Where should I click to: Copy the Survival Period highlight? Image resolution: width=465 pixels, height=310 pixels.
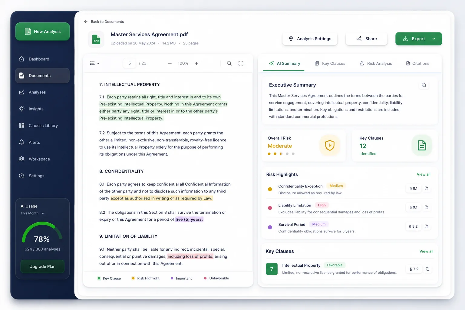click(426, 226)
